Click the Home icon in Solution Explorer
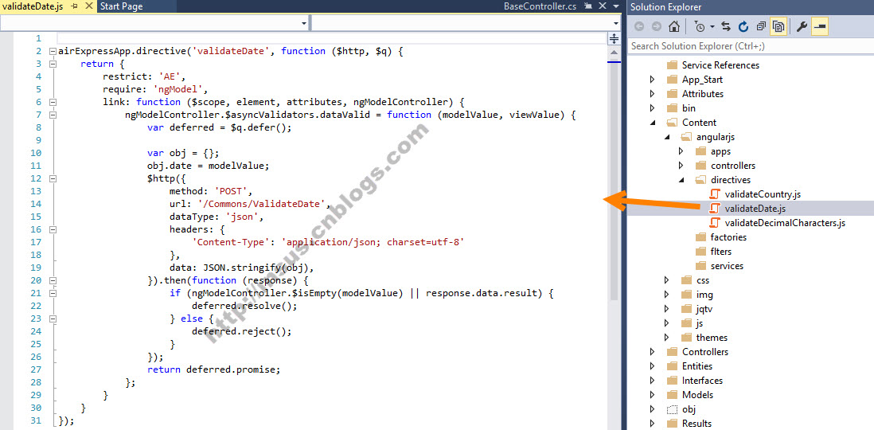The width and height of the screenshot is (874, 430). pos(673,26)
